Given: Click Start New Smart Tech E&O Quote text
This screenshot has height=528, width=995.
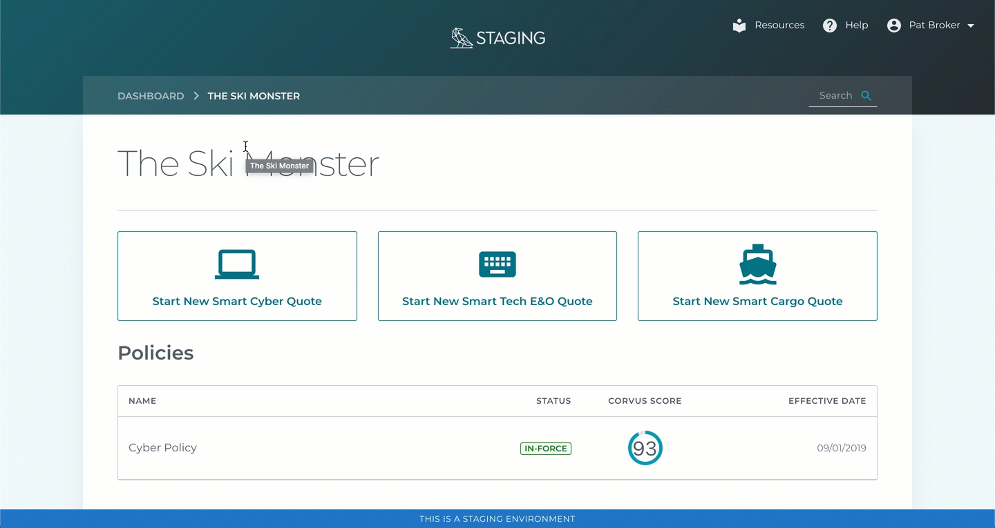Looking at the screenshot, I should 497,302.
